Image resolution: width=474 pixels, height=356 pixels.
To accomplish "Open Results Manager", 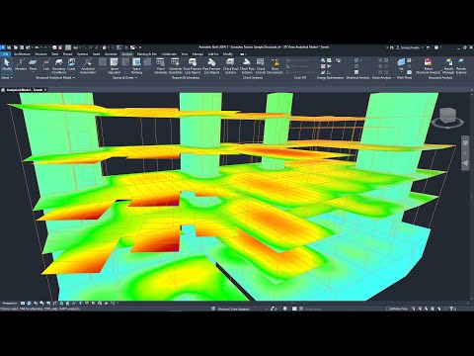I will pyautogui.click(x=448, y=66).
